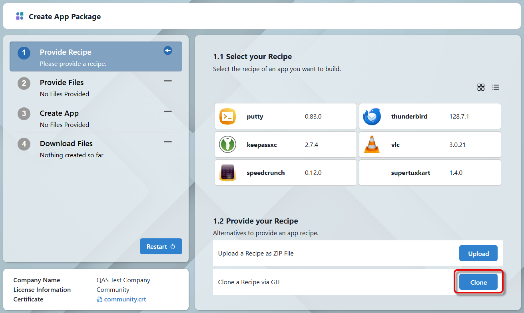This screenshot has width=524, height=313.
Task: Switch to list view icon
Action: [495, 87]
